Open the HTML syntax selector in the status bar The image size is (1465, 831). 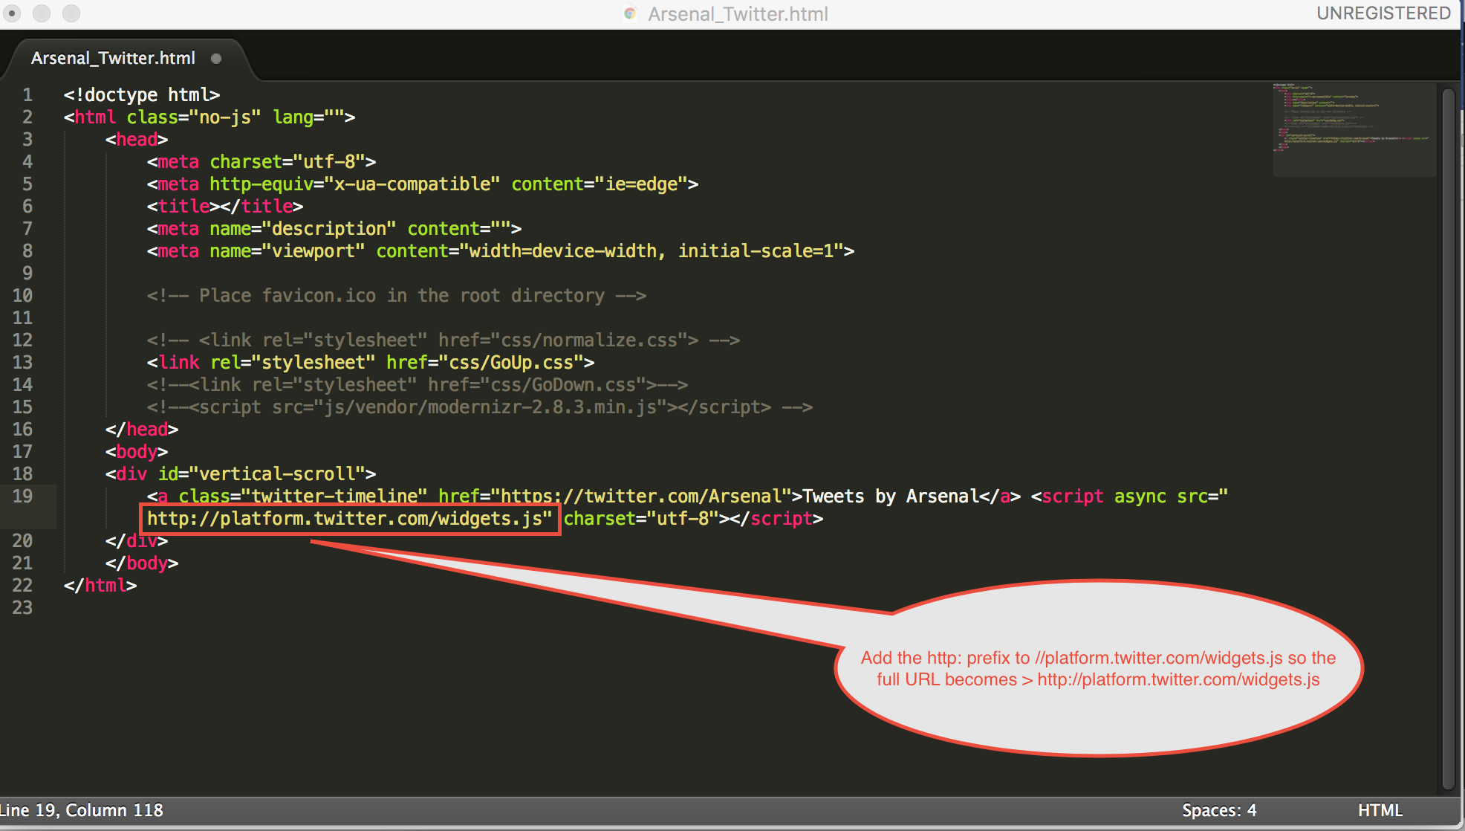coord(1380,810)
